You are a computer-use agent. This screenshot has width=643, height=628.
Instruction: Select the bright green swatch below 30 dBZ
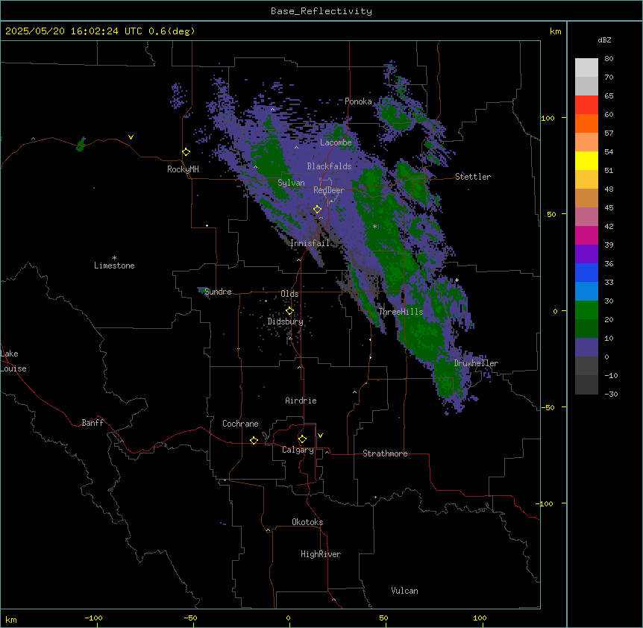[587, 310]
